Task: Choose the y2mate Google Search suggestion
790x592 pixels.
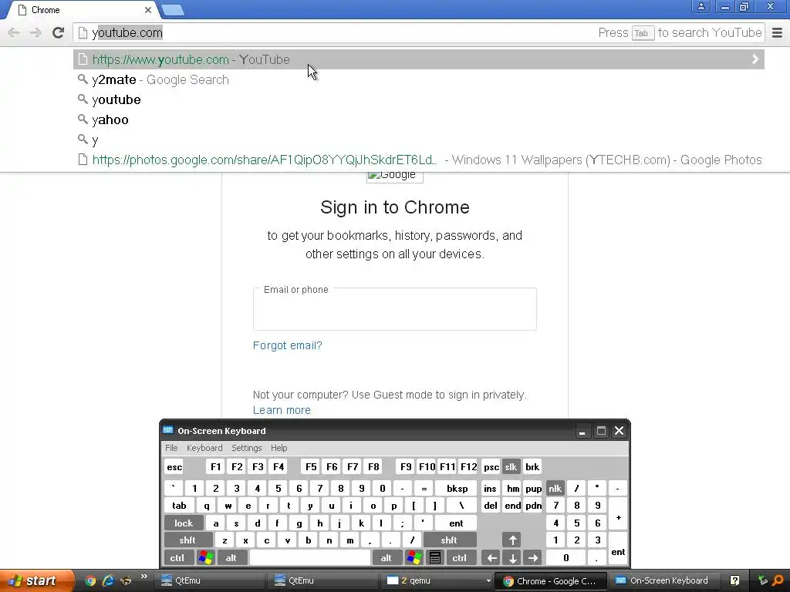Action: pyautogui.click(x=418, y=79)
